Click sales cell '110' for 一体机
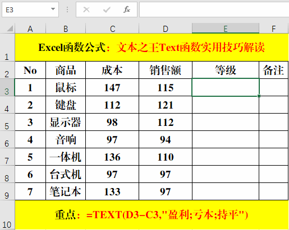The width and height of the screenshot is (289, 230). pos(166,157)
